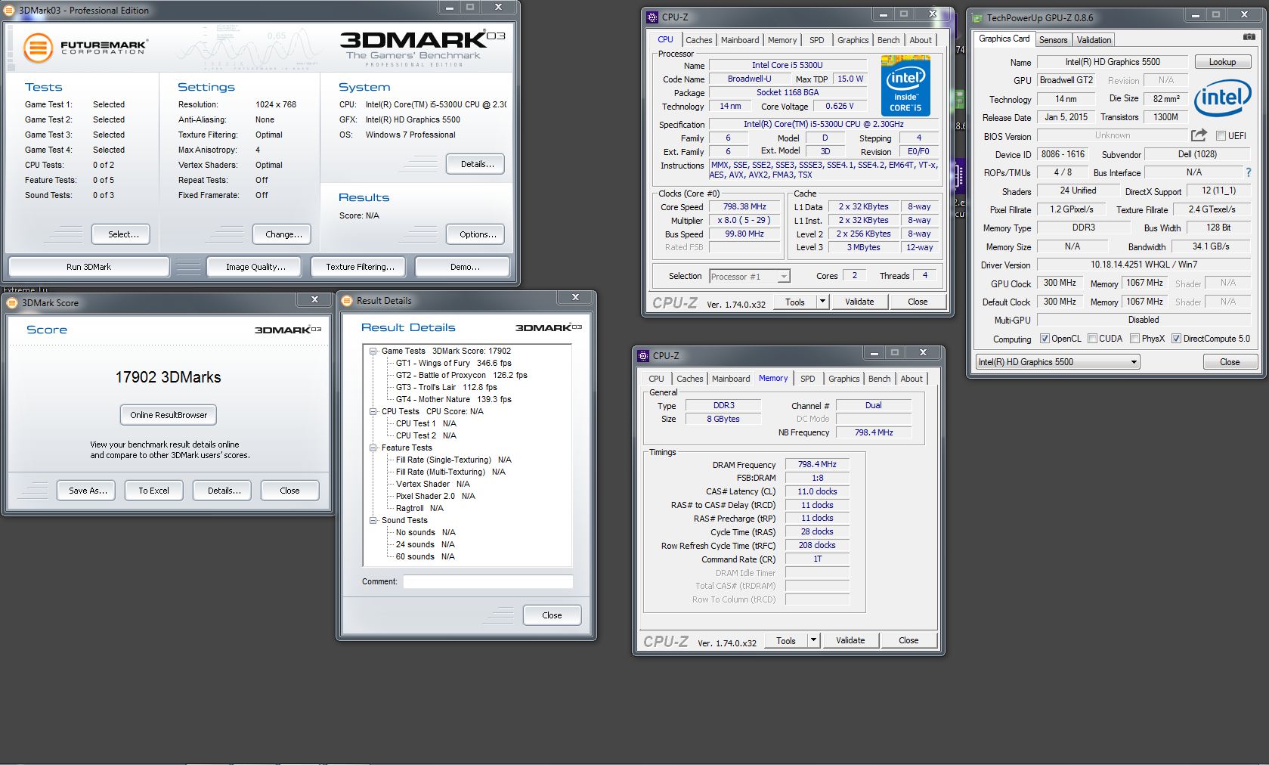Image resolution: width=1269 pixels, height=765 pixels.
Task: Click Image Quality button in 3DMark03
Action: pyautogui.click(x=255, y=267)
